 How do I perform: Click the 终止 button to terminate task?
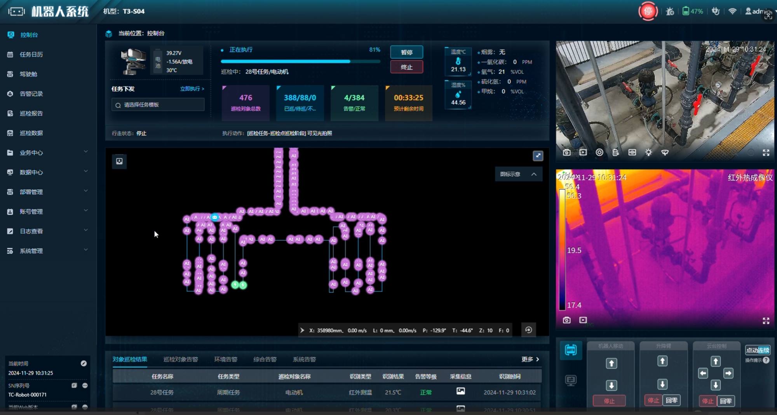pos(406,67)
